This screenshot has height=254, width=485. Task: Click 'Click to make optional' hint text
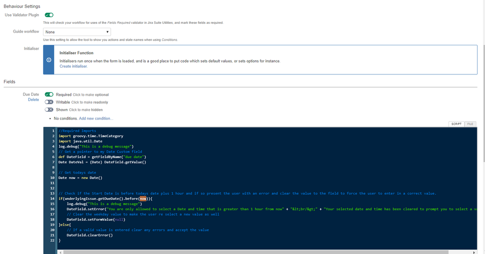click(x=90, y=95)
